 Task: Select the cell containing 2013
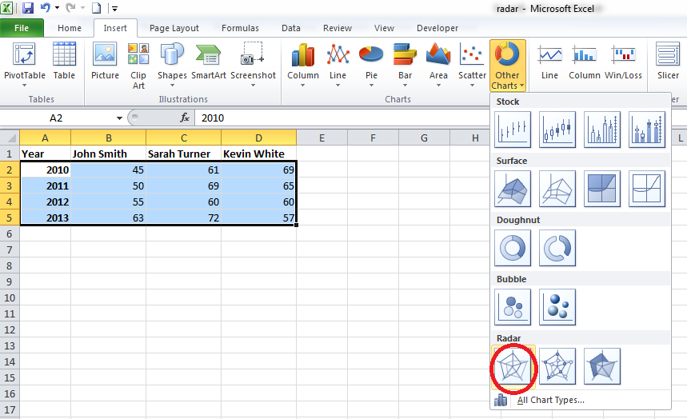(45, 217)
